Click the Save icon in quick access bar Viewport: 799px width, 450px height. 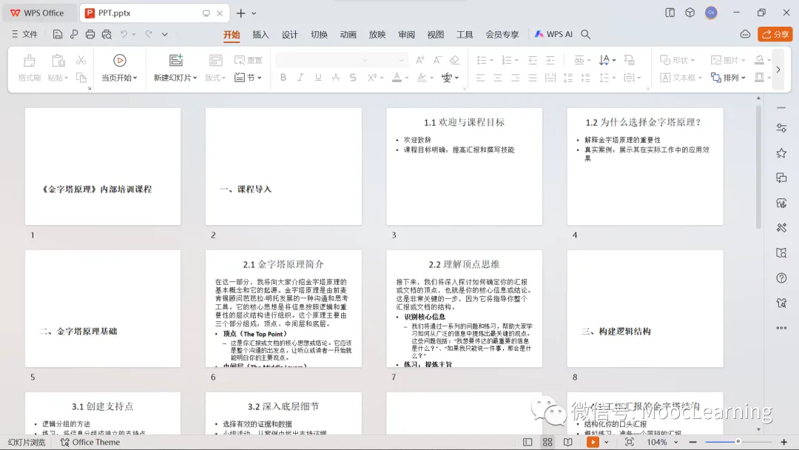click(x=57, y=34)
